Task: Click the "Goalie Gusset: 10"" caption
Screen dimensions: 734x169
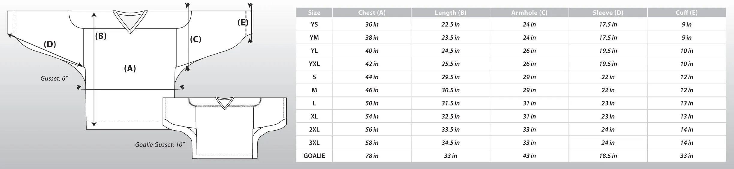Action: [160, 145]
